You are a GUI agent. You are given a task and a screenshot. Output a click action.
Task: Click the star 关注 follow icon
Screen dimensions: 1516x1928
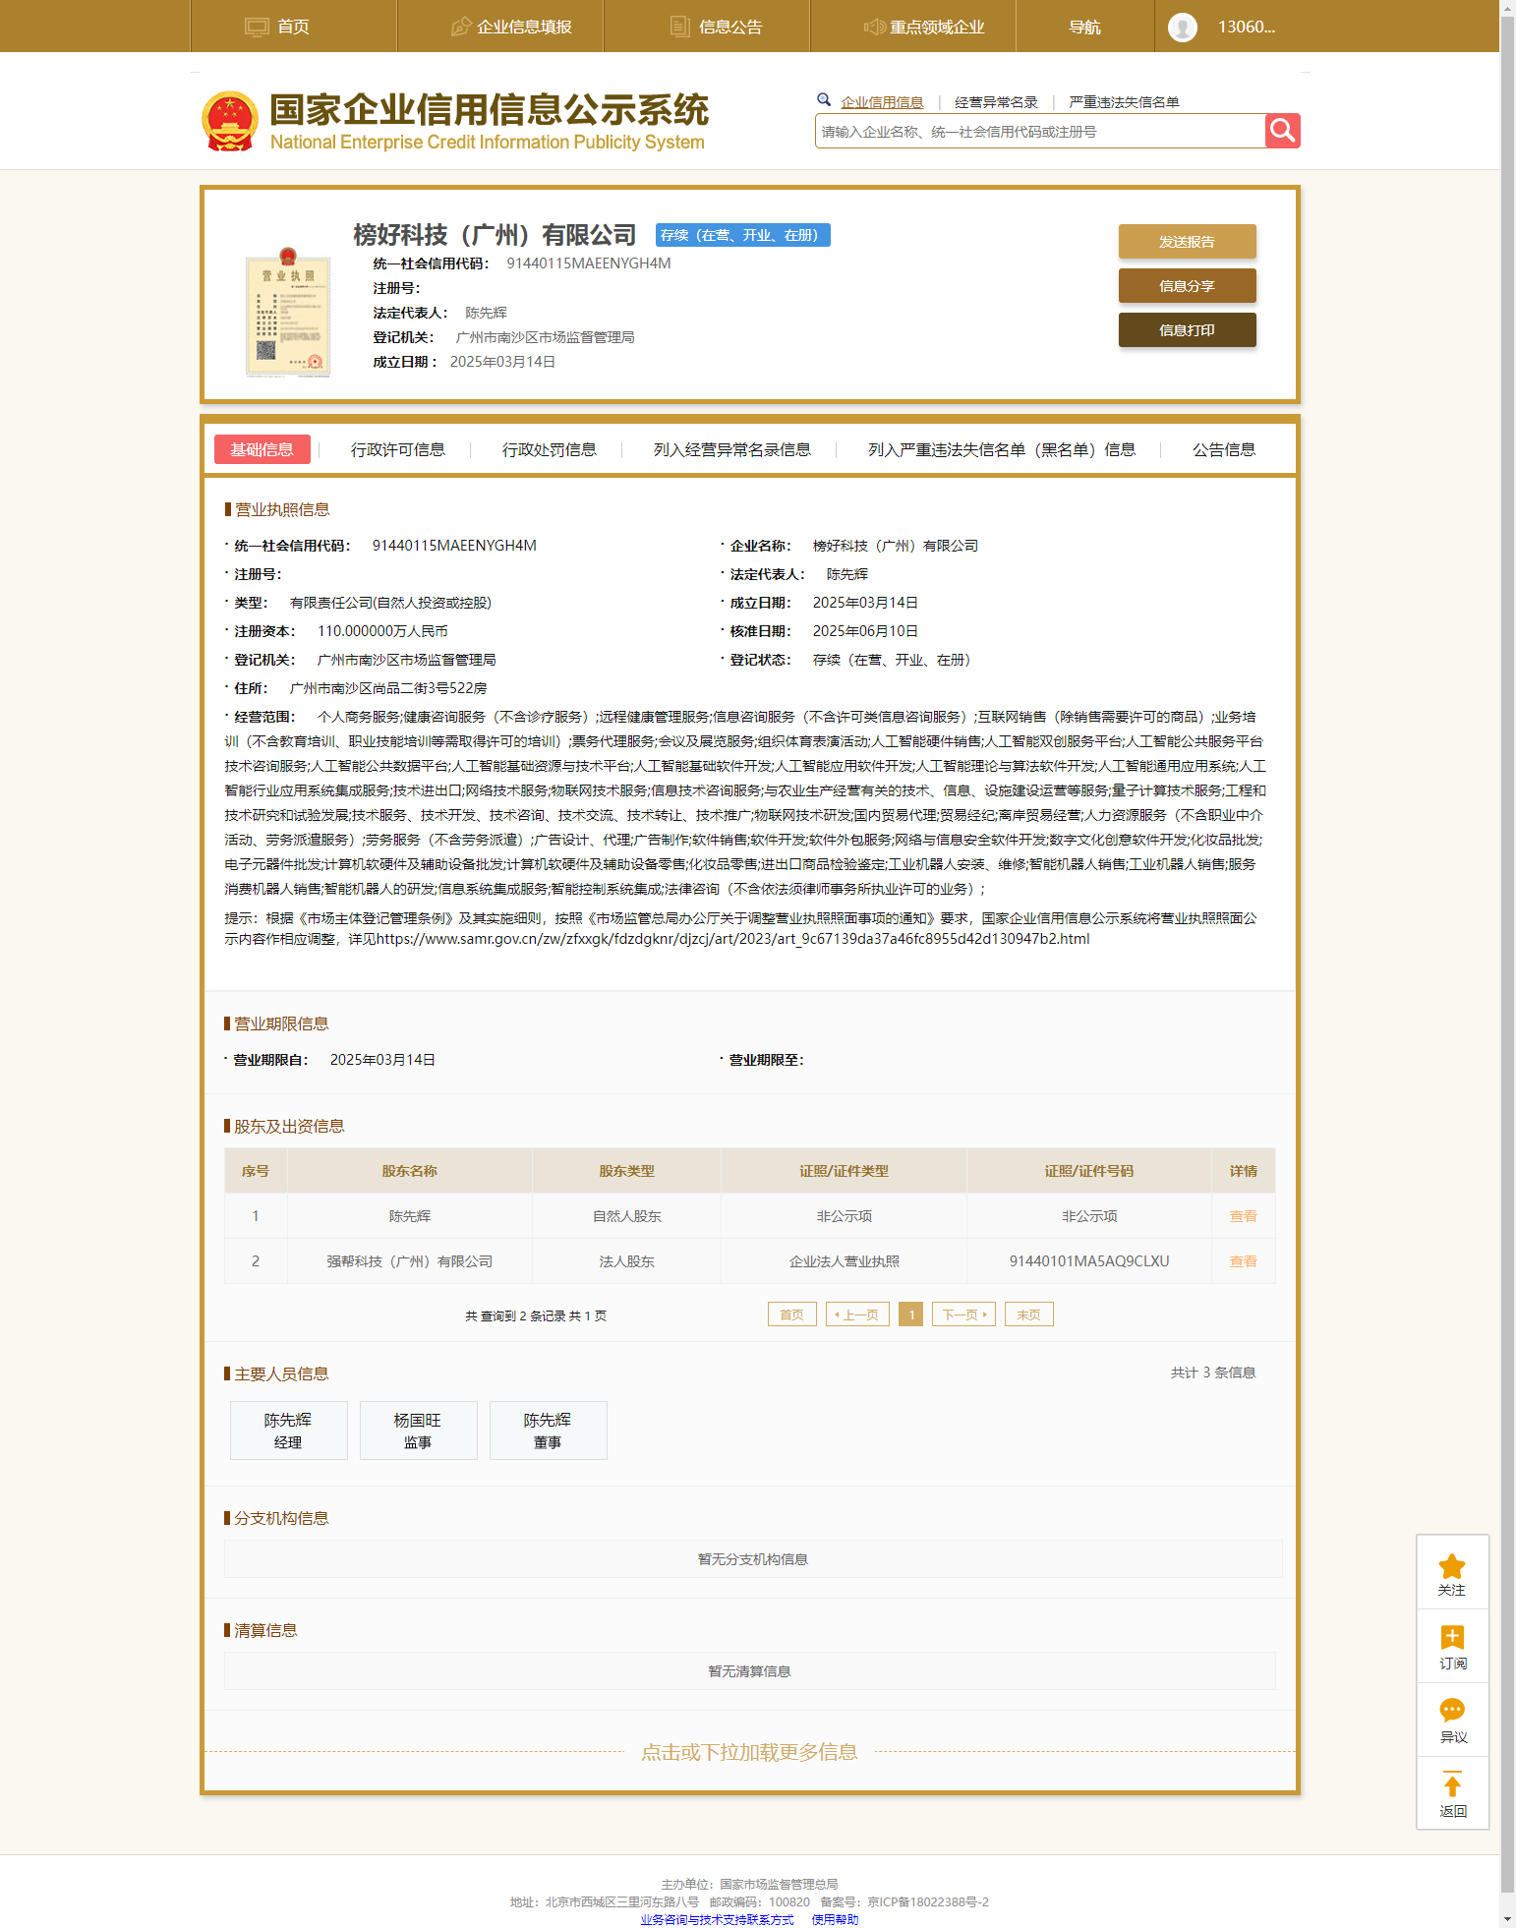(1451, 1567)
